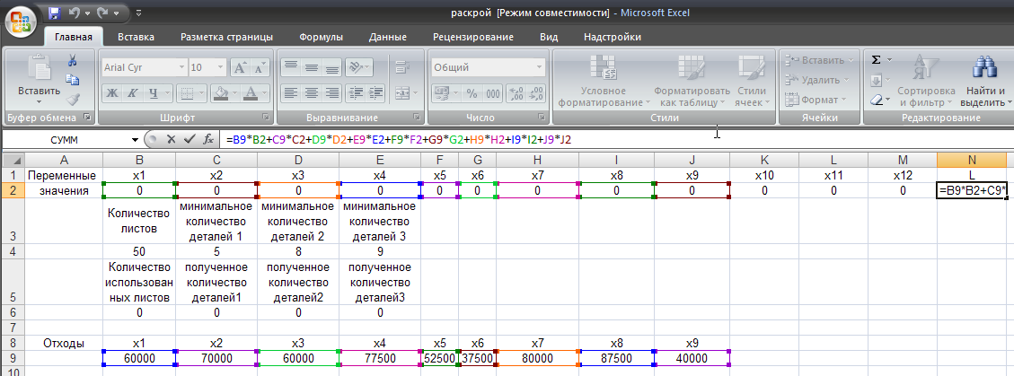Toggle italic (К) formatting

click(133, 92)
